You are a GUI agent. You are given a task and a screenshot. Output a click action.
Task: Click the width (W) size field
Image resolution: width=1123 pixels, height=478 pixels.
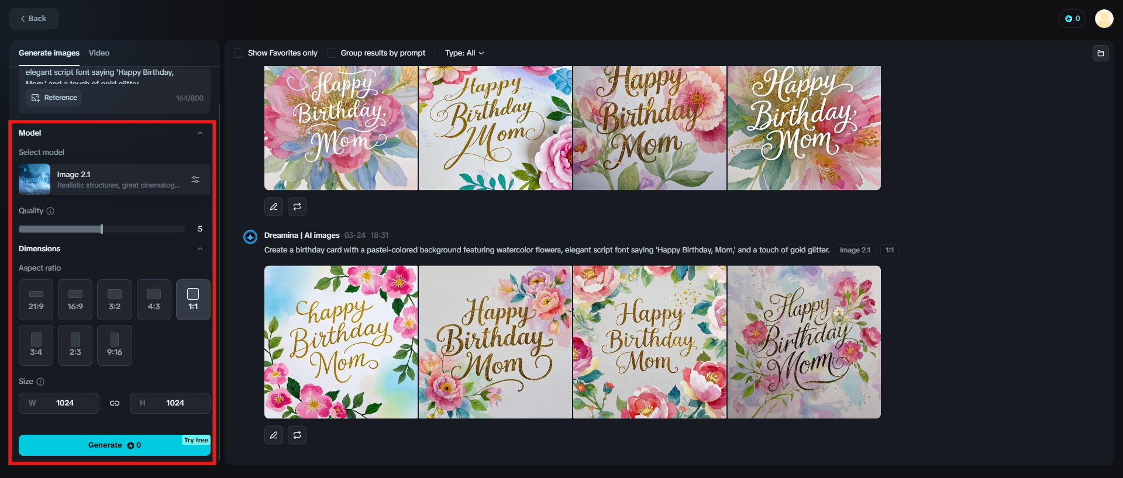point(59,403)
